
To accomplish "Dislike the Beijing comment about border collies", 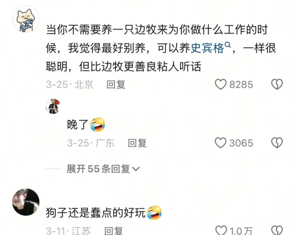I will 277,84.
